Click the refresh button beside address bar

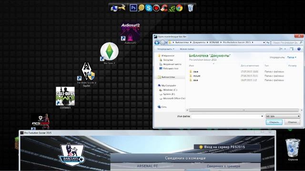click(268, 42)
